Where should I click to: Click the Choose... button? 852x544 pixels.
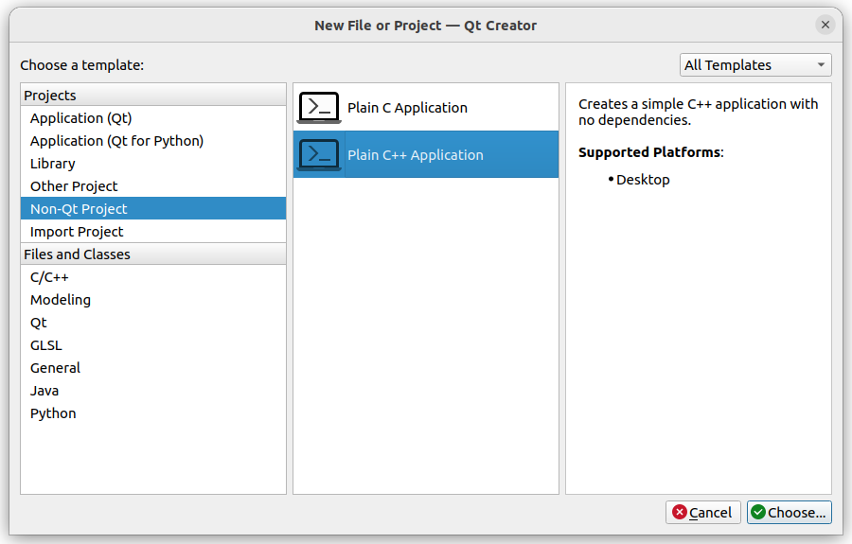coord(789,513)
